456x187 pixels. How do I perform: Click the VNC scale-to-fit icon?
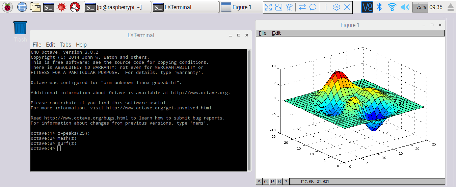tap(279, 7)
